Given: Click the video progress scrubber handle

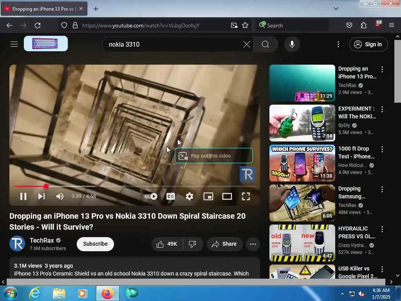Looking at the screenshot, I should click(x=46, y=186).
